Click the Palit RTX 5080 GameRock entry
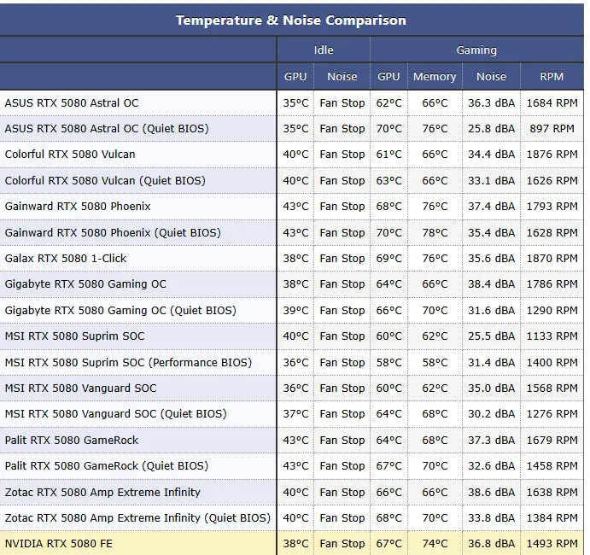Viewport: 590px width, 555px height. tap(72, 440)
